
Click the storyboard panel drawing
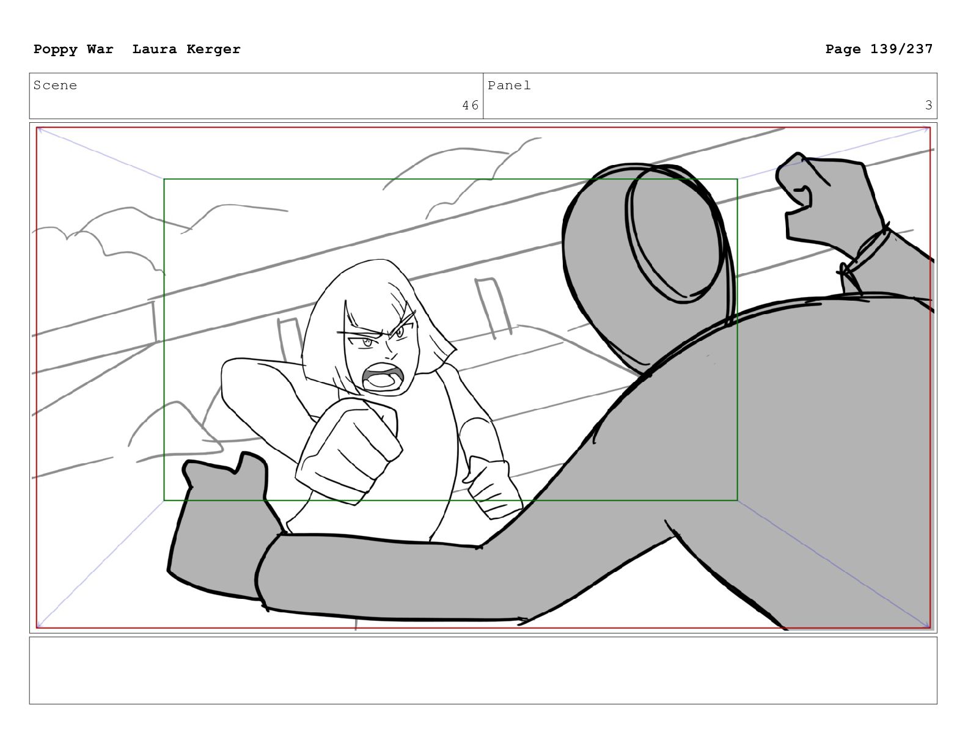483,378
